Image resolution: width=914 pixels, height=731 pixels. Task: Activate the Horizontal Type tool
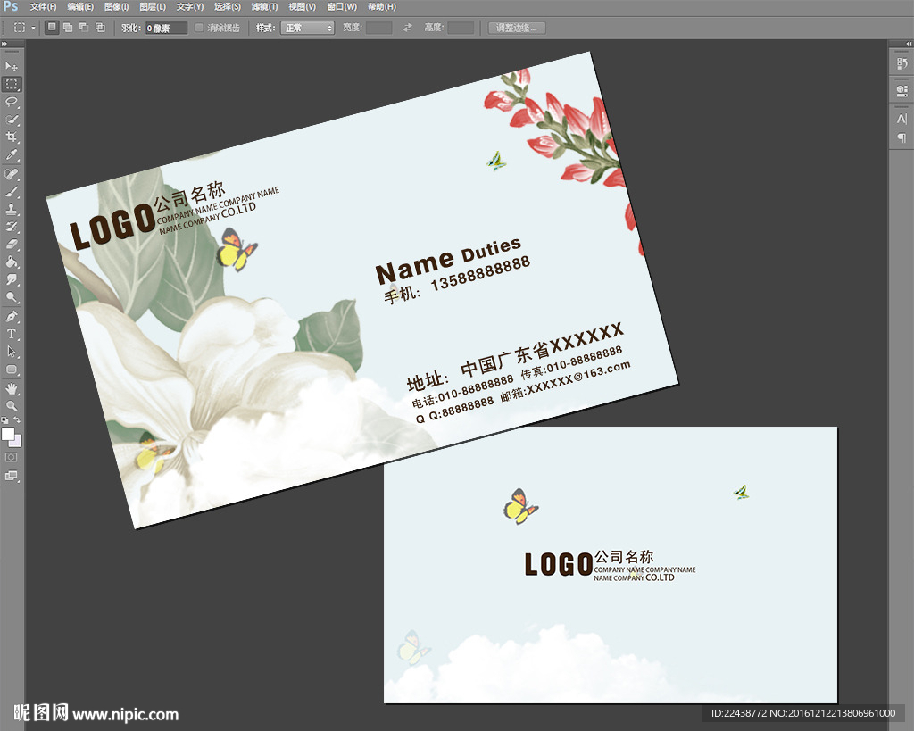(x=12, y=334)
